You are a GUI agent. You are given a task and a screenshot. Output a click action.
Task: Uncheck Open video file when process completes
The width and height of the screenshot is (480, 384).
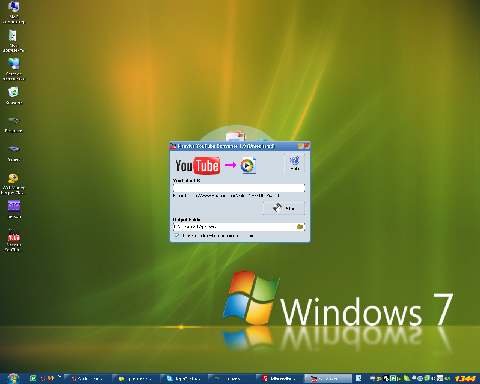pos(176,235)
